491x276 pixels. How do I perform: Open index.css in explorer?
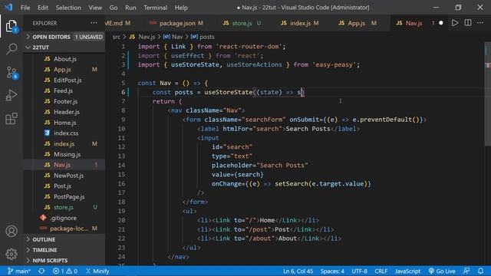pyautogui.click(x=66, y=133)
